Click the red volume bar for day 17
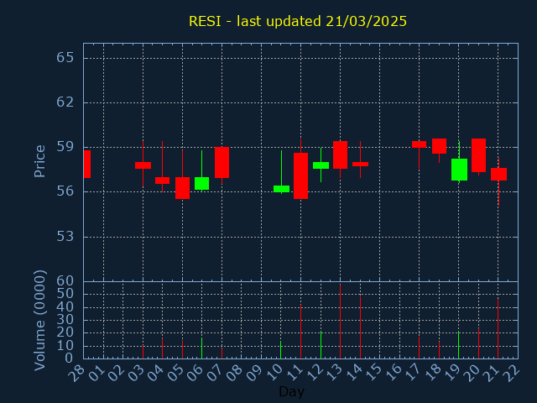The height and width of the screenshot is (403, 537). 419,348
